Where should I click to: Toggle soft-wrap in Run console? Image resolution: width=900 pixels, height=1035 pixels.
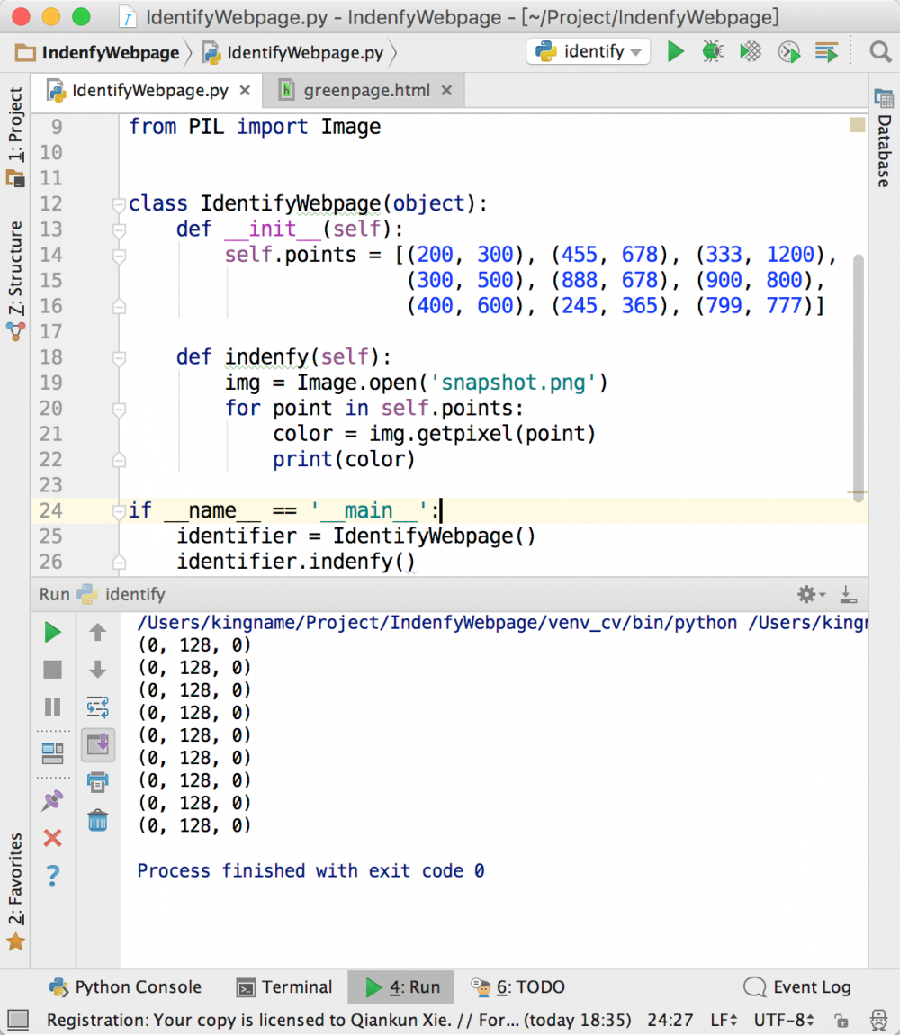coord(98,706)
